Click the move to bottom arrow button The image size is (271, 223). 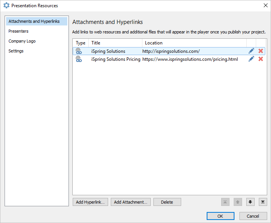point(263,202)
